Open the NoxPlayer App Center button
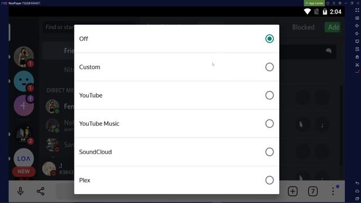The width and height of the screenshot is (361, 203). coord(314,3)
